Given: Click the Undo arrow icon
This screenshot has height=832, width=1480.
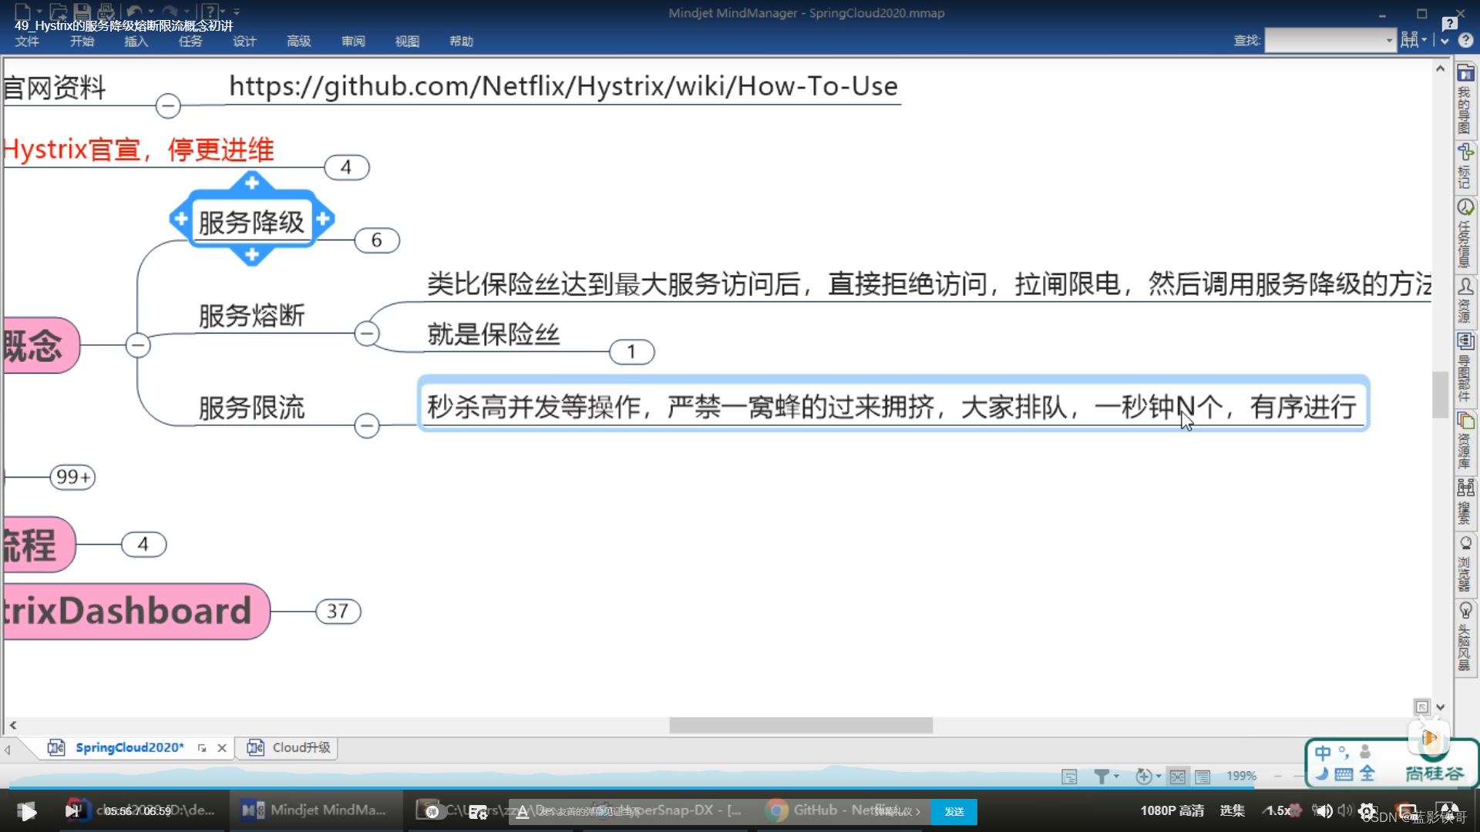Looking at the screenshot, I should [x=134, y=12].
